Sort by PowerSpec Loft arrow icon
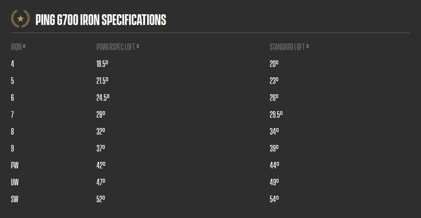This screenshot has height=218, width=421. [x=138, y=47]
